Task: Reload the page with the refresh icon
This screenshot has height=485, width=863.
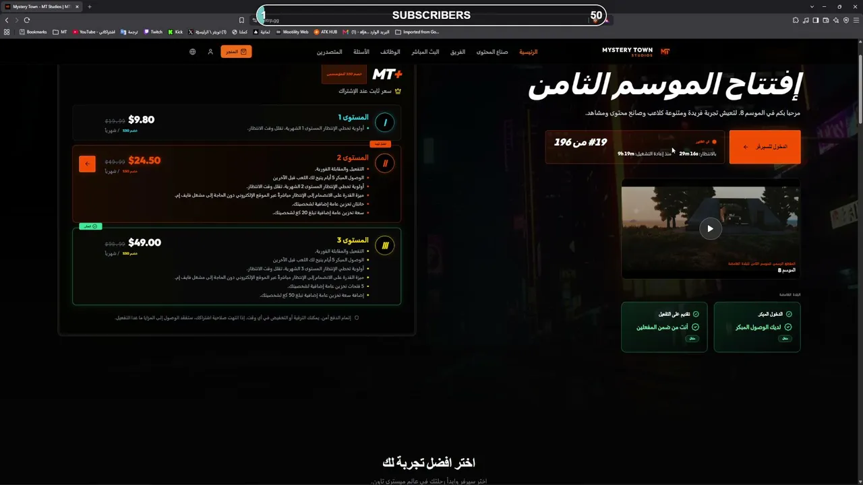Action: (x=27, y=20)
